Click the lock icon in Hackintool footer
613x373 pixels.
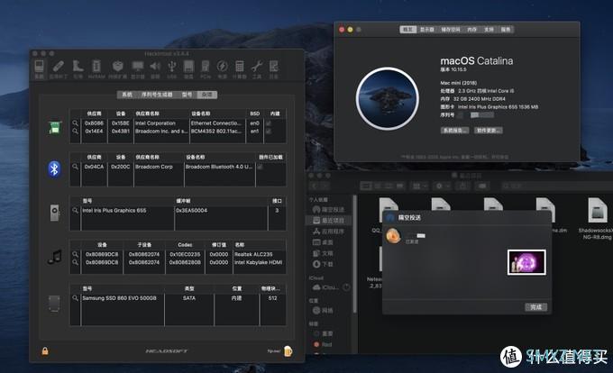[45, 350]
